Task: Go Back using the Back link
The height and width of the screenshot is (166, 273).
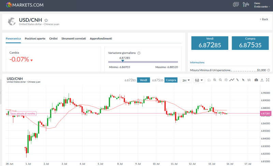Action: click(264, 19)
